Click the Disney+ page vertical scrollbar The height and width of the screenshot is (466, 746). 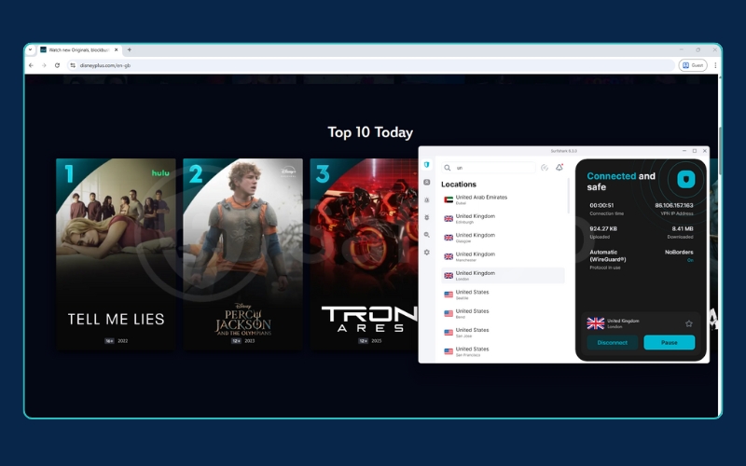tap(719, 151)
